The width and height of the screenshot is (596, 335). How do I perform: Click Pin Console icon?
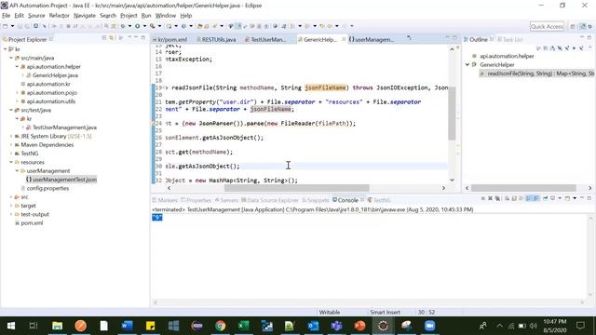(545, 198)
